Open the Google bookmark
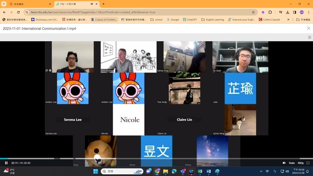Viewport: 313px width, 176px height. [x=173, y=20]
